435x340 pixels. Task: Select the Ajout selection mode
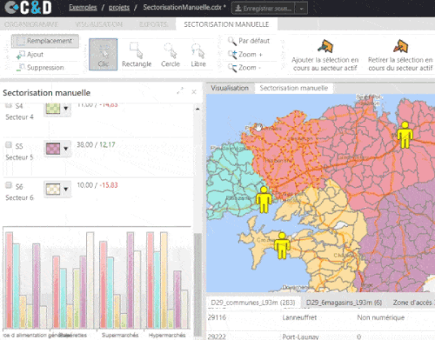click(30, 55)
